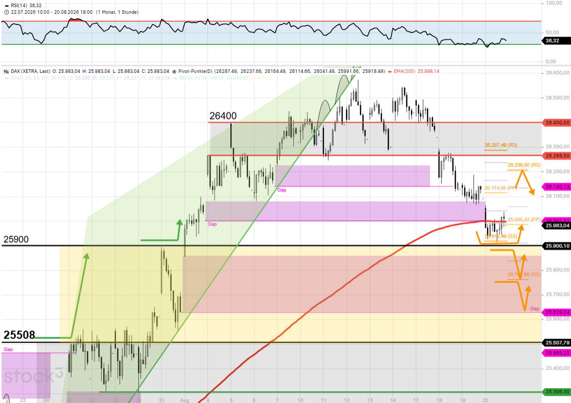Viewport: 571px width, 403px height.
Task: Click the circle icon before Pivot-Punkte(D)
Action: click(174, 71)
